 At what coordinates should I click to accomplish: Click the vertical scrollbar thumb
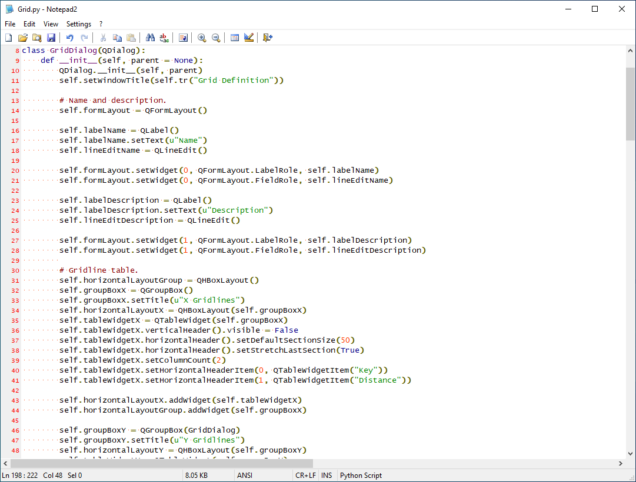[630, 104]
